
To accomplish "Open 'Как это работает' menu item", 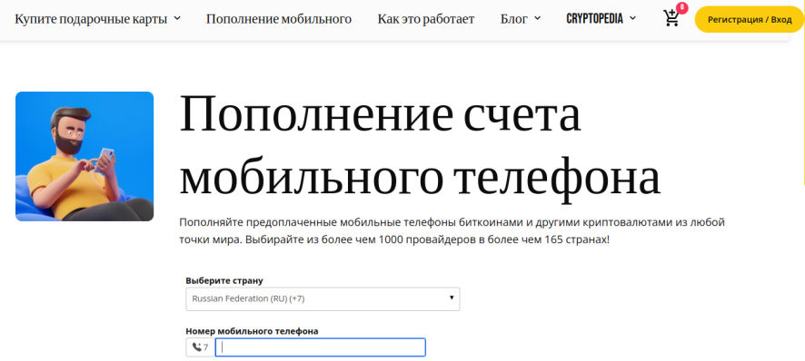I will pyautogui.click(x=426, y=19).
